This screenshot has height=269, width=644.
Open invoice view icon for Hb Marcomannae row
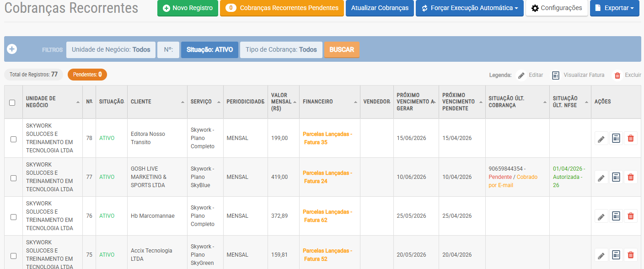coord(615,215)
